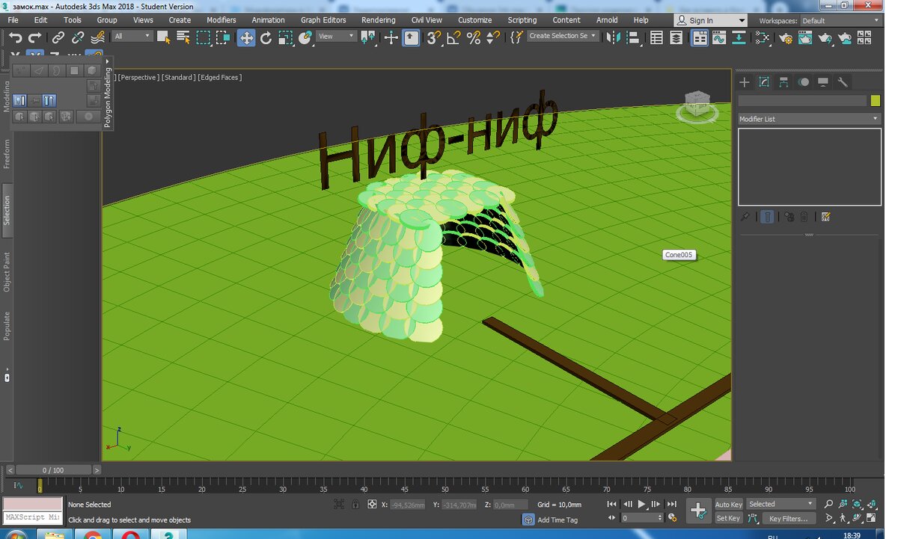
Task: Open the Rendering menu
Action: tap(379, 20)
